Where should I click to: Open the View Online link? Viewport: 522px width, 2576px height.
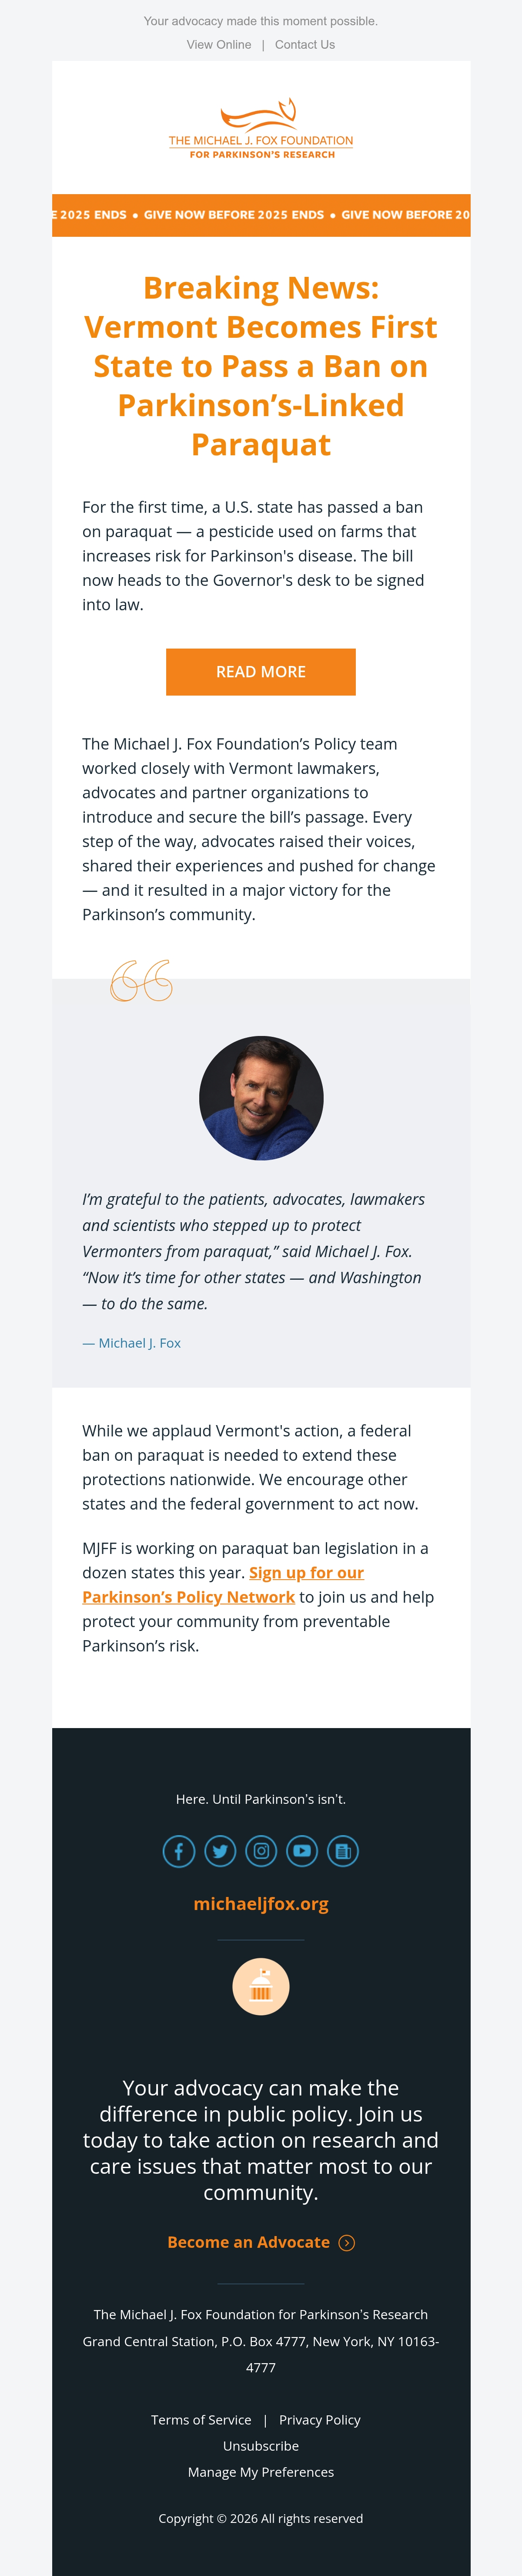coord(219,45)
